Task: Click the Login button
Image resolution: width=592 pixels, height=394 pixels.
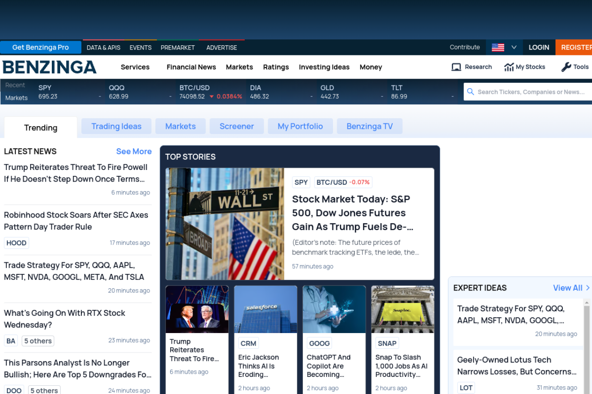Action: 539,47
